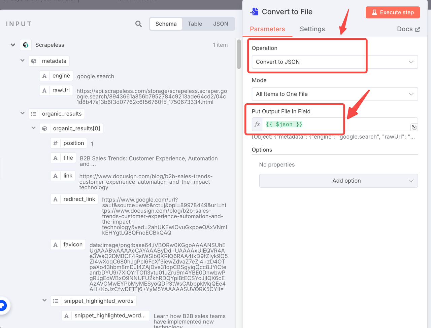Open the expression editor expand icon

click(x=414, y=127)
